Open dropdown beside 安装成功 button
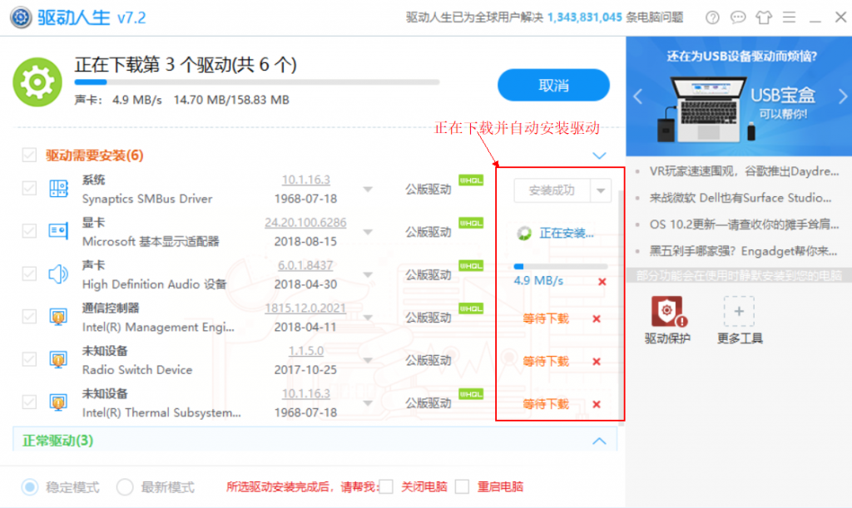 pyautogui.click(x=602, y=190)
